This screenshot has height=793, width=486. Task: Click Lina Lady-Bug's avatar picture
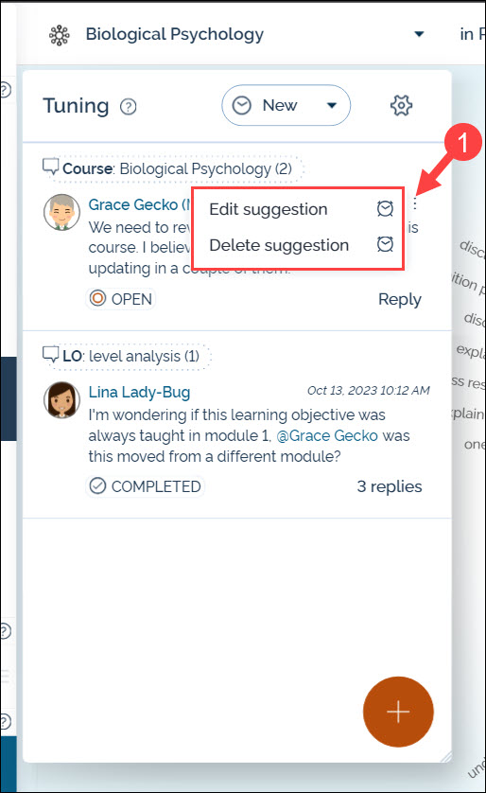61,399
